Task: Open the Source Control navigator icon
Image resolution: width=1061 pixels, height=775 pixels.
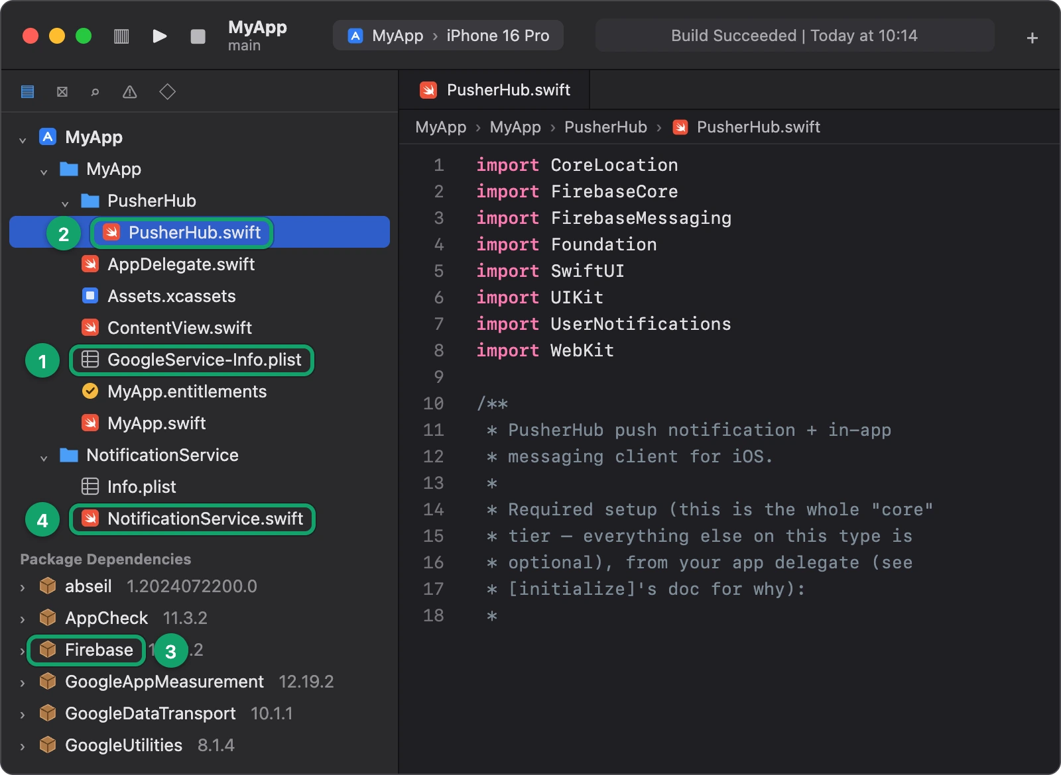Action: [x=62, y=91]
